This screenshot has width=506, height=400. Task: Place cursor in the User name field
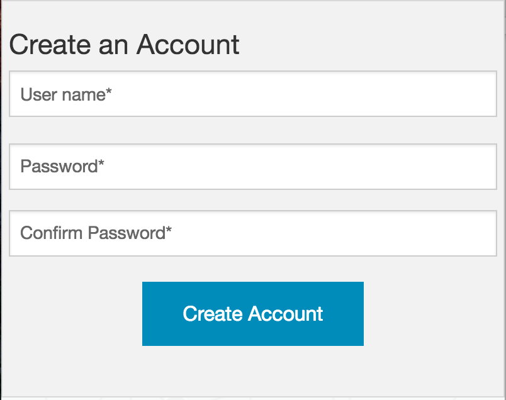coord(252,94)
